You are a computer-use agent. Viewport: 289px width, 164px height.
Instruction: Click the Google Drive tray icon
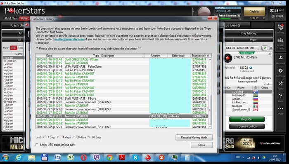(x=264, y=157)
